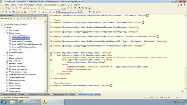The width and height of the screenshot is (187, 105).
Task: Click the tree filter icon
Action: pyautogui.click(x=34, y=18)
